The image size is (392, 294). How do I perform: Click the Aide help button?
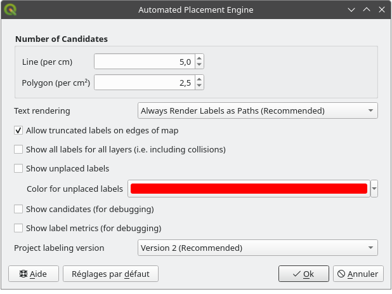pyautogui.click(x=33, y=274)
